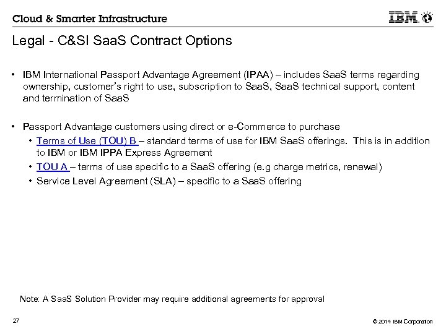The image size is (446, 334).
Task: Click the note about SaaS Solution Provider approval
Action: (172, 299)
